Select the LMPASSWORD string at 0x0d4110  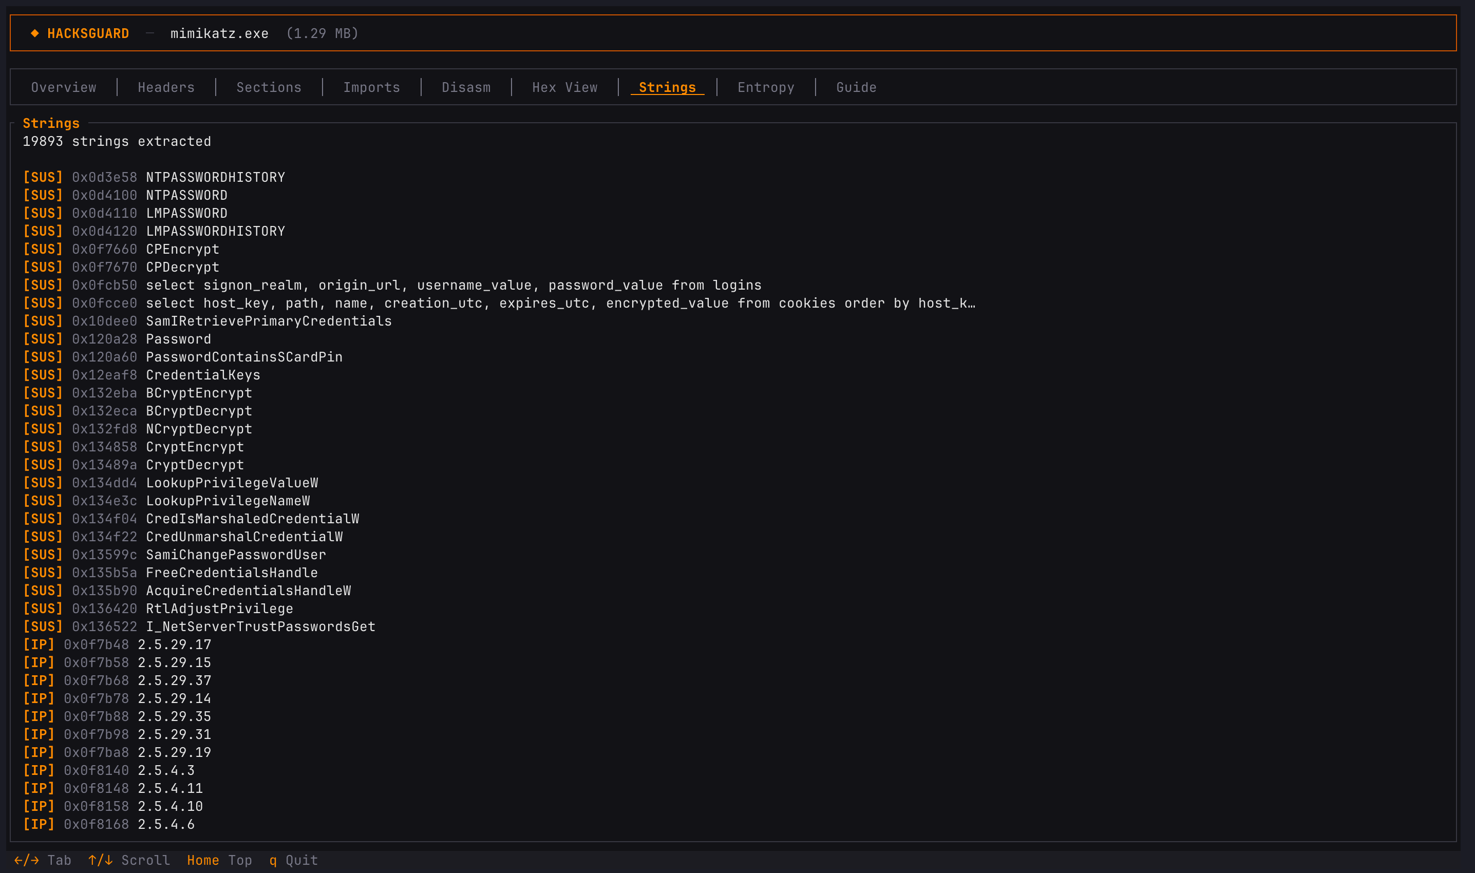(x=125, y=213)
